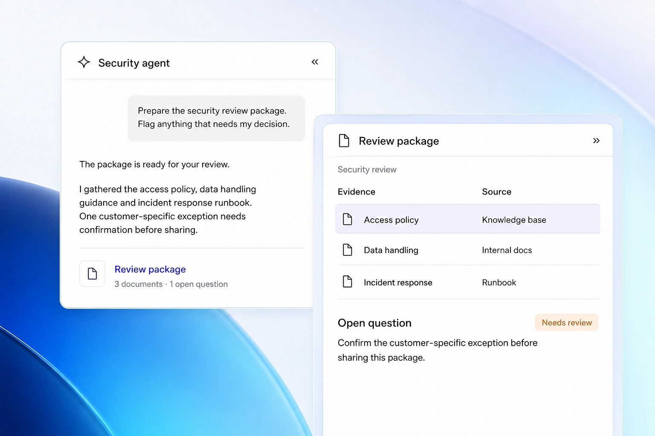
Task: Click the '3 documents · 1 open question' subtitle
Action: 171,284
